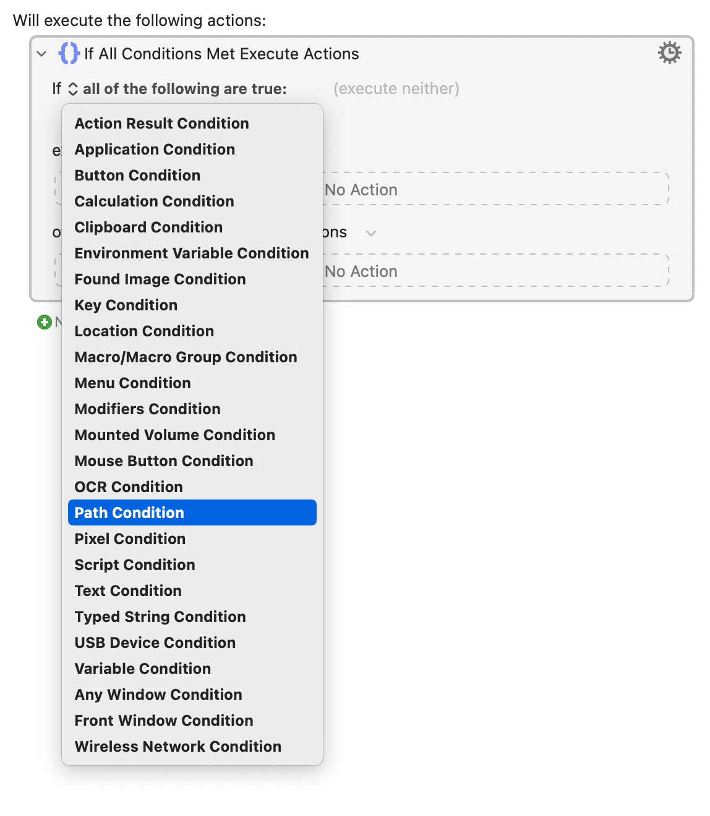Select Clipboard Condition option
Image resolution: width=710 pixels, height=816 pixels.
[x=148, y=227]
